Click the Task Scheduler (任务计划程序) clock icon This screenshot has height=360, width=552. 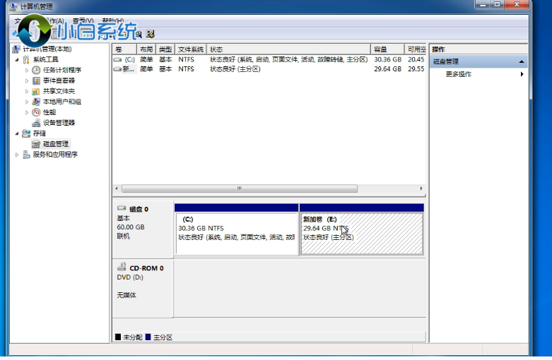click(36, 70)
